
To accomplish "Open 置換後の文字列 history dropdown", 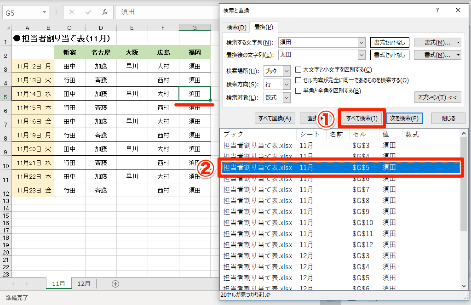I will [362, 55].
